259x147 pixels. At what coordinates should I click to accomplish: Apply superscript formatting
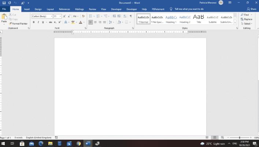60,22
